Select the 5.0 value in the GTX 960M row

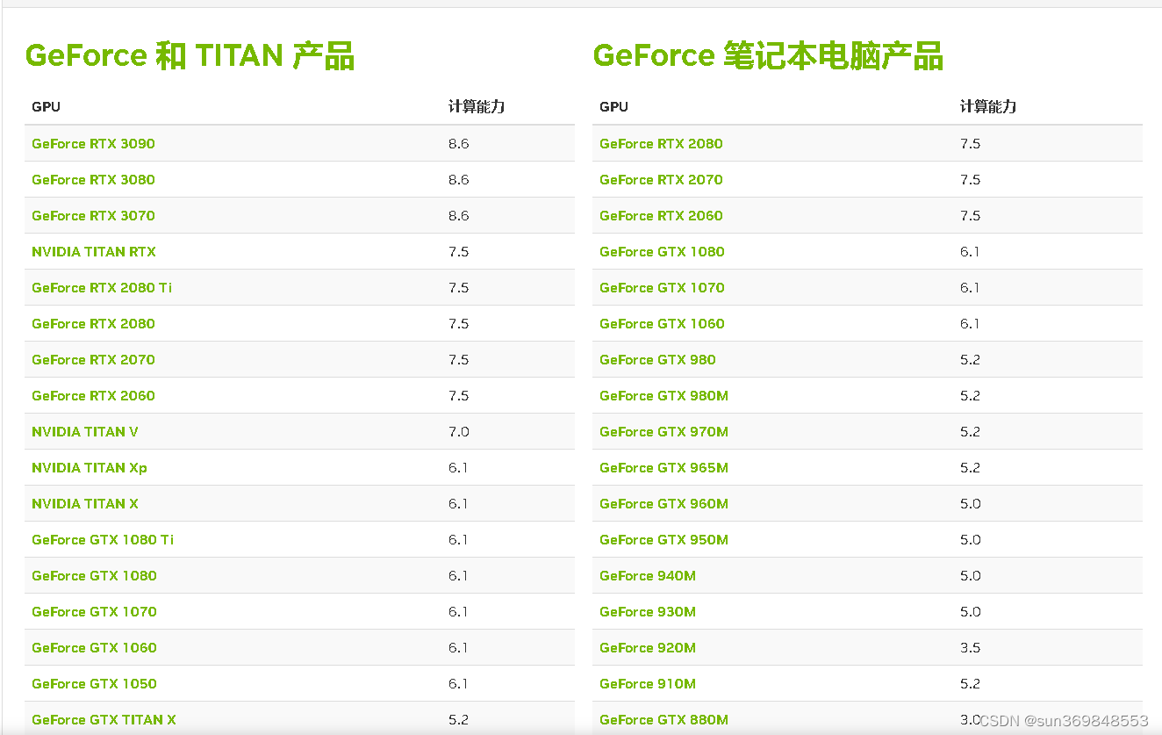pyautogui.click(x=970, y=503)
